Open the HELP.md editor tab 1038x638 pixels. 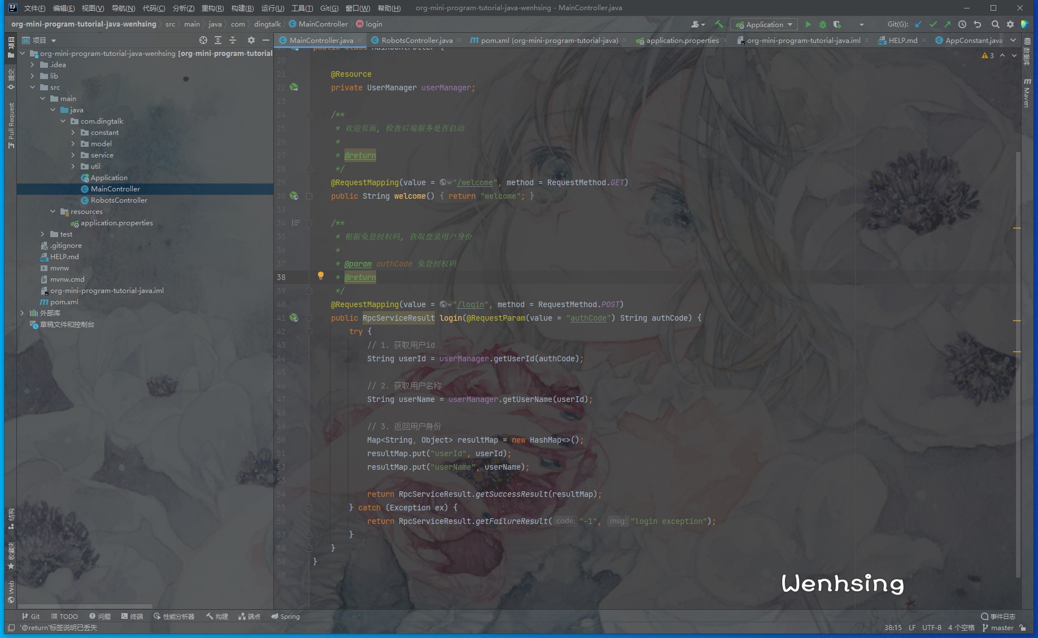(x=902, y=40)
